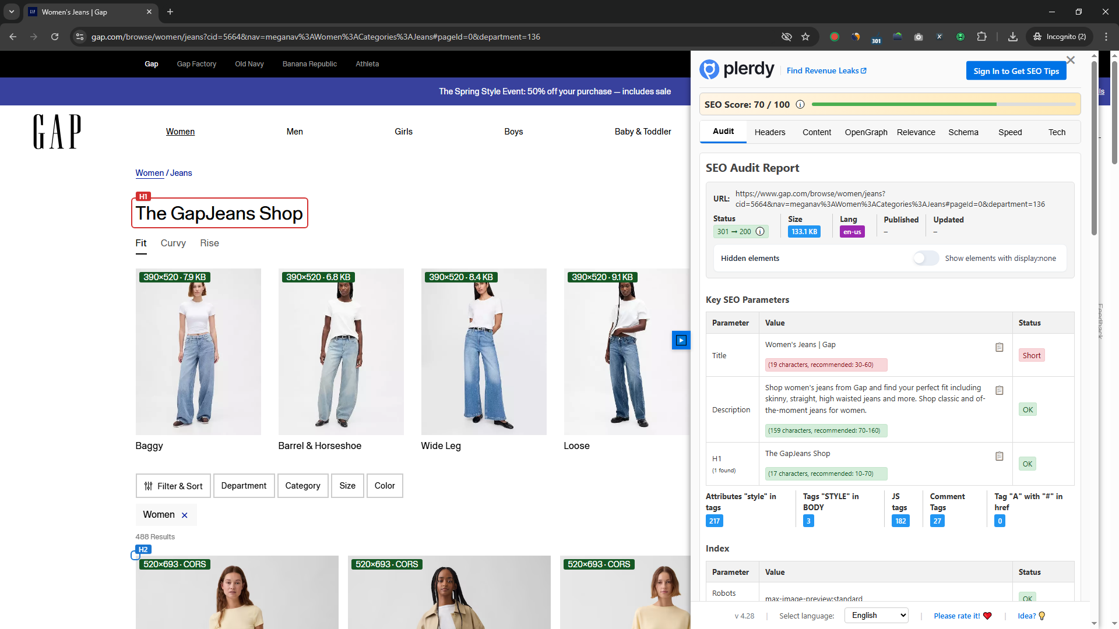Open the Filter & Sort panel
The width and height of the screenshot is (1119, 629).
coord(173,486)
